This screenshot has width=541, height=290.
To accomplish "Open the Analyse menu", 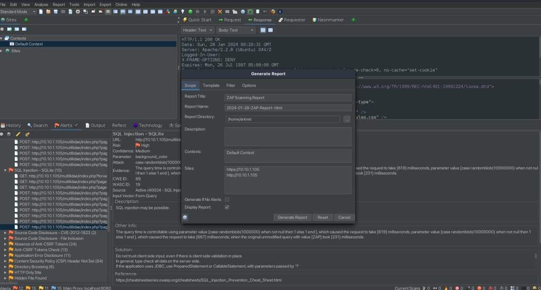I will (41, 4).
